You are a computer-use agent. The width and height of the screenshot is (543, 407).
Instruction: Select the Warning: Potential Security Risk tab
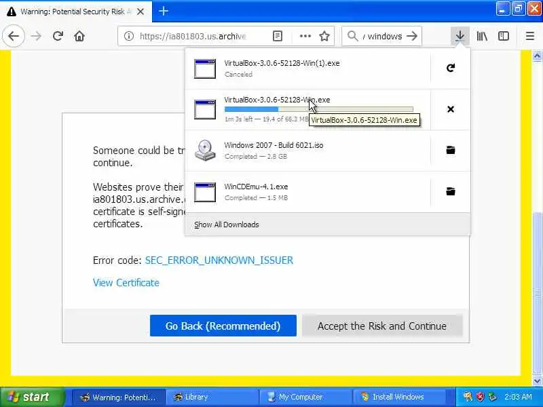coord(76,12)
